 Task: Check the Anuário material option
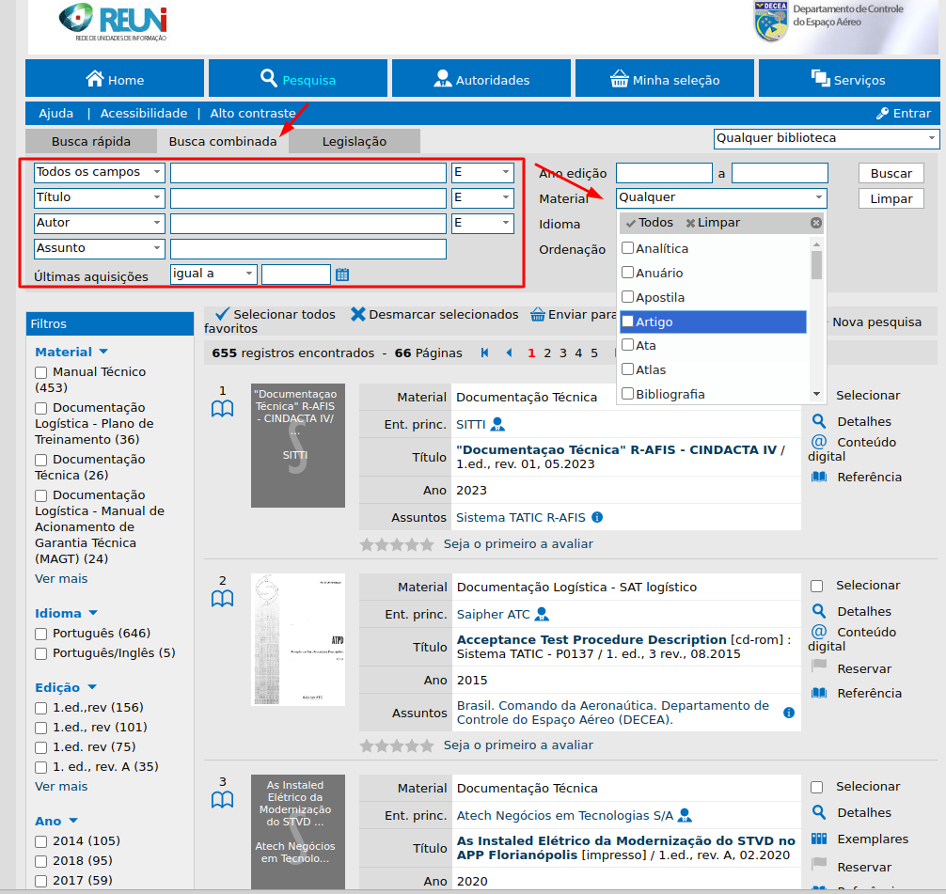click(x=627, y=273)
